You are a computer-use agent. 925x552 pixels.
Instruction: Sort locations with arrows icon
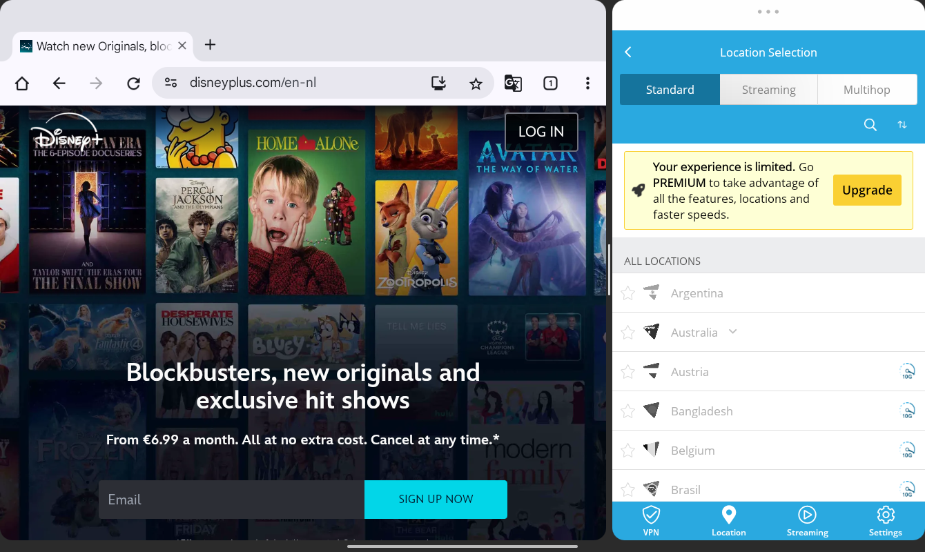point(902,125)
